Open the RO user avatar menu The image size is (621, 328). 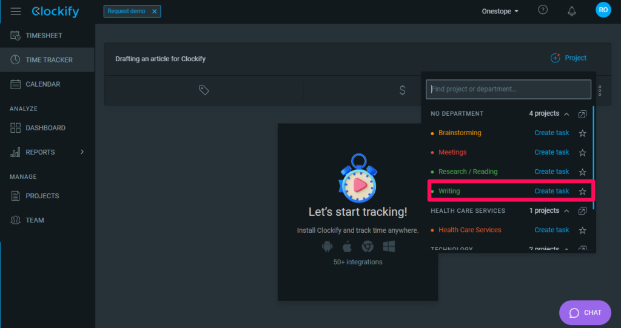coord(603,10)
